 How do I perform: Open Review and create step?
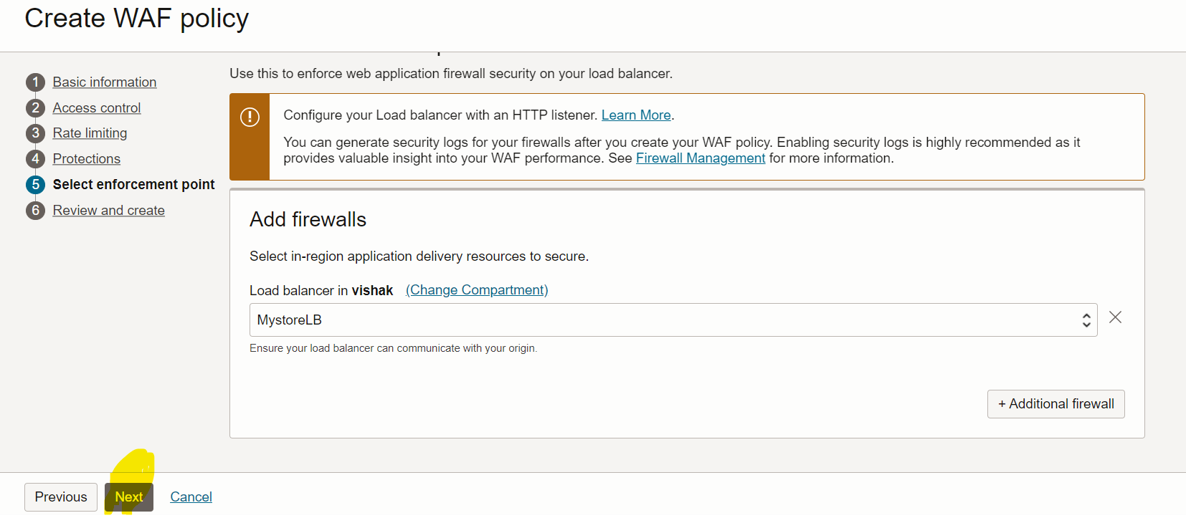click(x=109, y=211)
